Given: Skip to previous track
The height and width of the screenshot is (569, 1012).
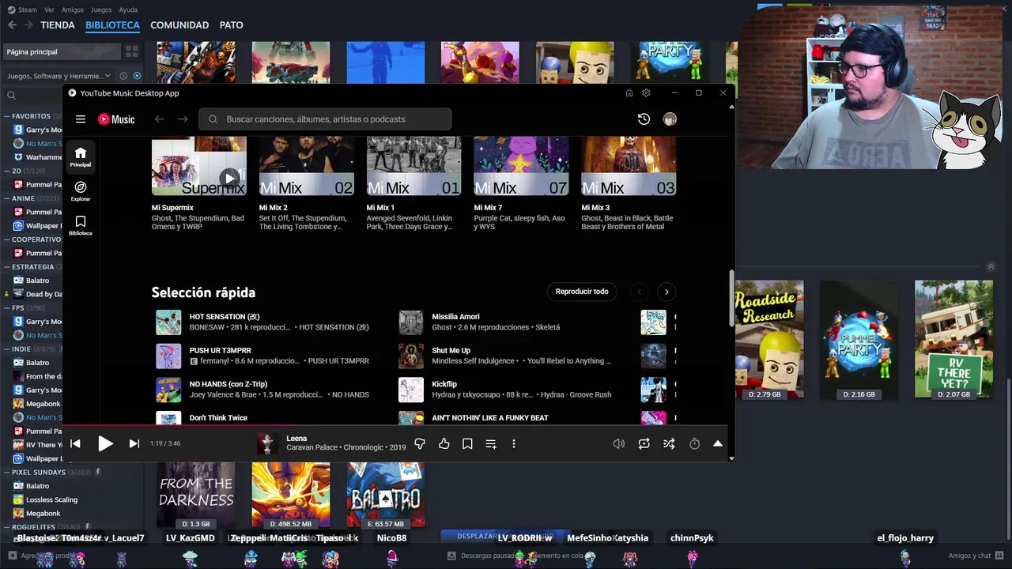Looking at the screenshot, I should [x=75, y=444].
